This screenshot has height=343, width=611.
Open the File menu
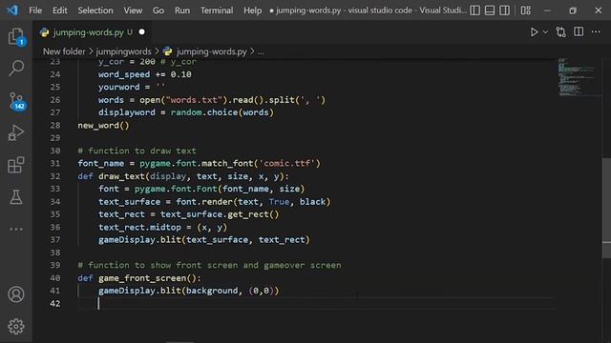35,10
